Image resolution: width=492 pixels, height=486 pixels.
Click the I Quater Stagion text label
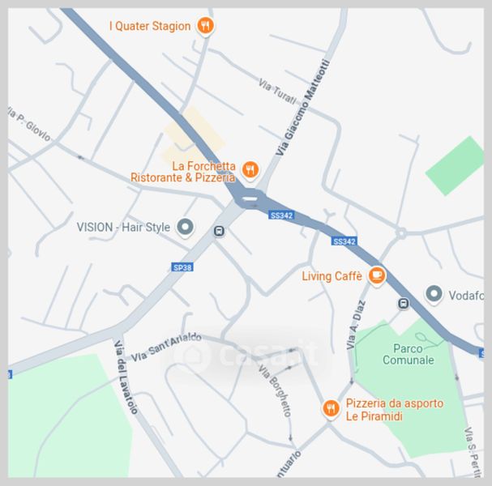point(150,26)
